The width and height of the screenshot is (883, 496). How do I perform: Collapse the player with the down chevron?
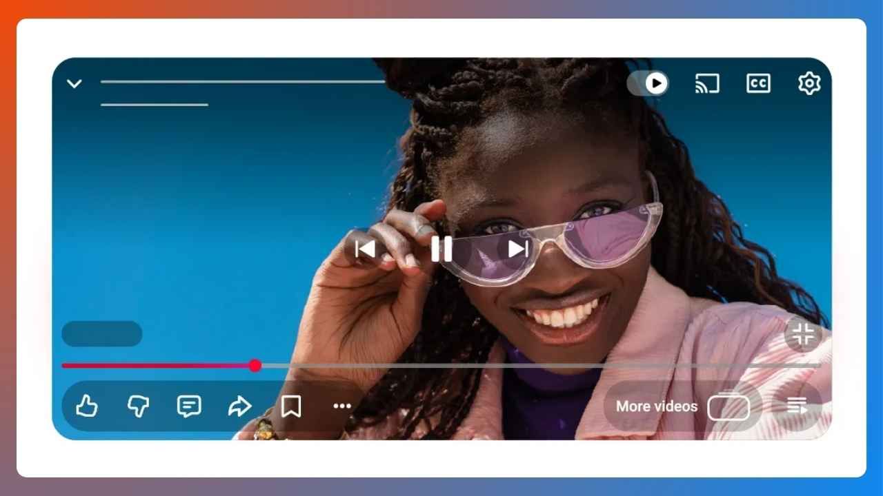point(74,83)
